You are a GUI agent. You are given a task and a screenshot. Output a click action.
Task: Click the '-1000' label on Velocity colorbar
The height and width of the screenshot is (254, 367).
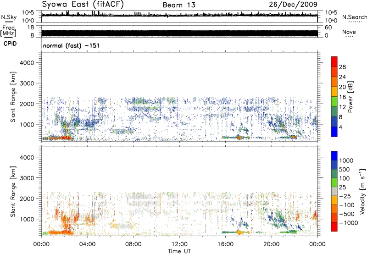coord(348,223)
